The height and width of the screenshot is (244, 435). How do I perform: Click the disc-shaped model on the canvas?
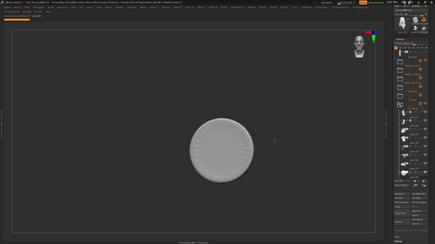coord(222,150)
